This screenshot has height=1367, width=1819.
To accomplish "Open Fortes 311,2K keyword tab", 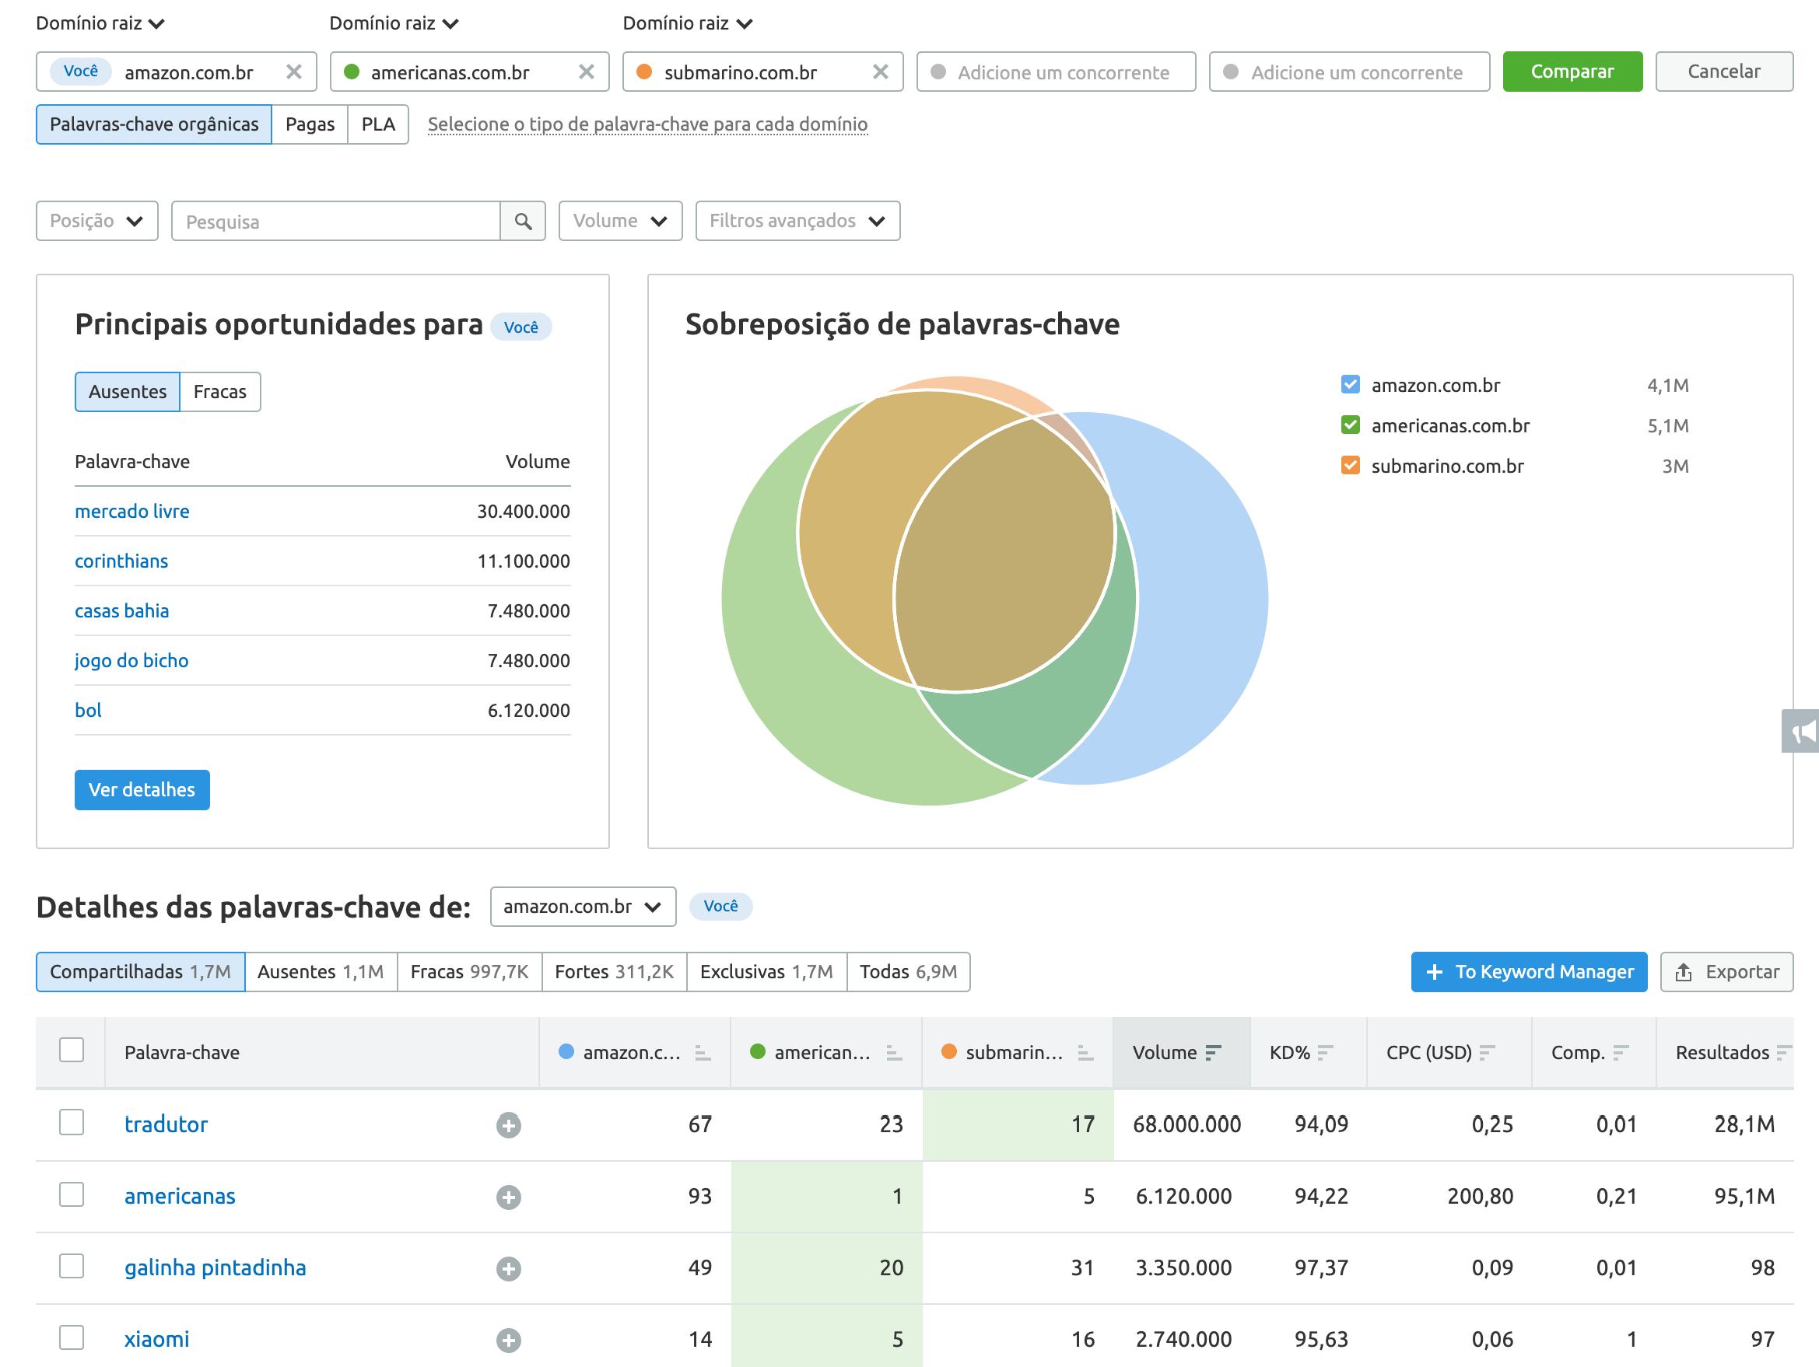I will click(x=615, y=972).
